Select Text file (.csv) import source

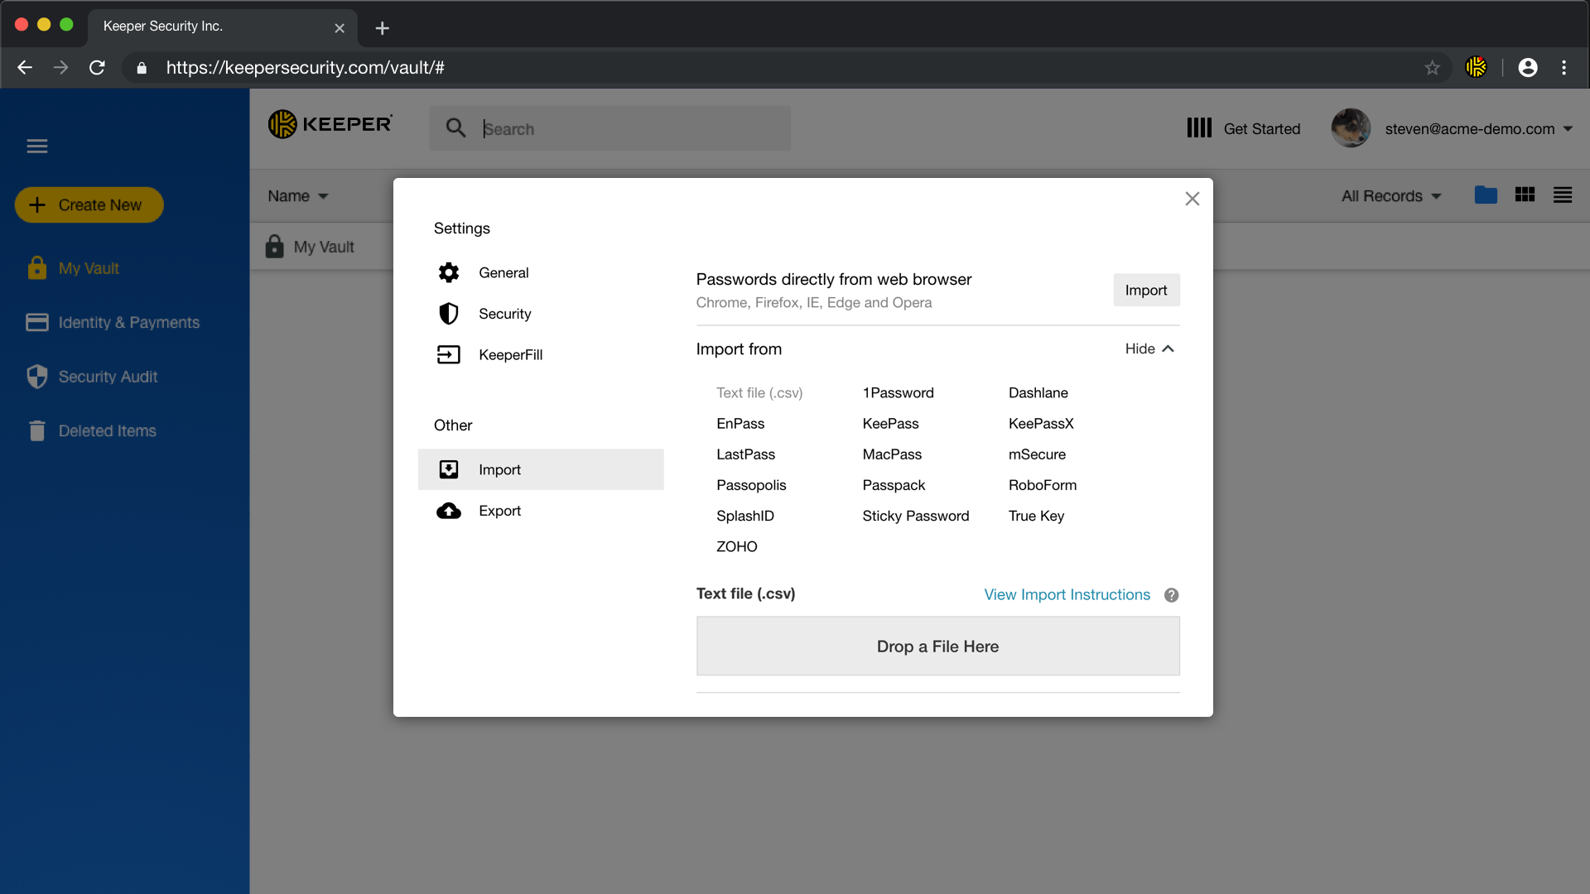(759, 392)
